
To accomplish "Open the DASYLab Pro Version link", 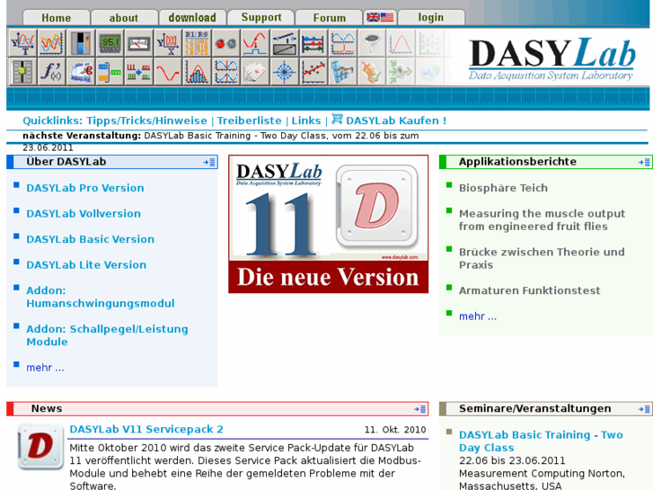I will point(85,188).
